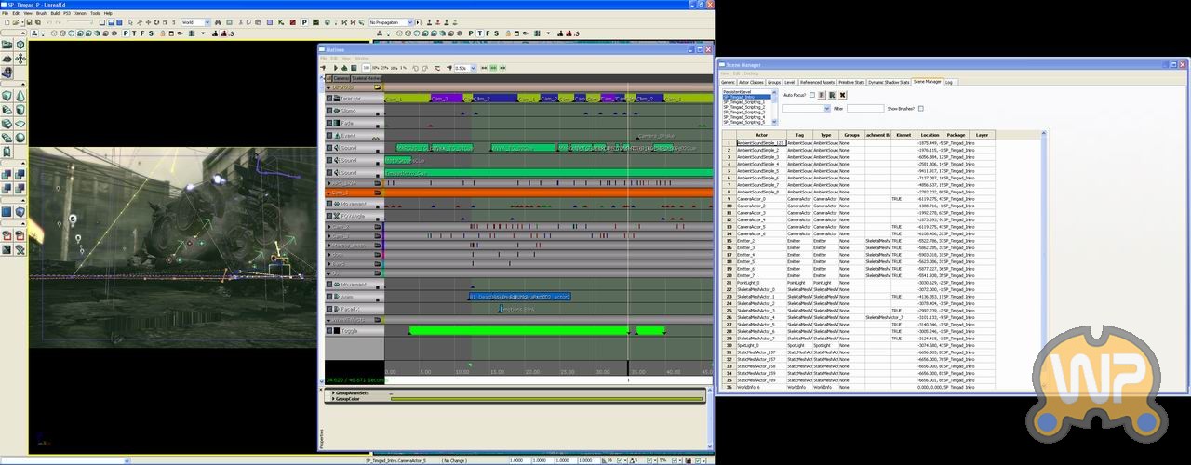Toggle the Director track enable box
The width and height of the screenshot is (1191, 465).
(x=329, y=99)
